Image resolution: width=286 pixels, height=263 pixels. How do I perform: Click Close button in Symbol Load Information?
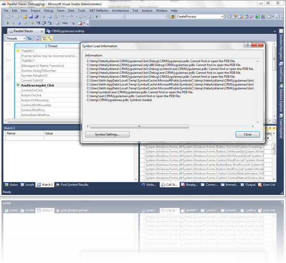248,134
